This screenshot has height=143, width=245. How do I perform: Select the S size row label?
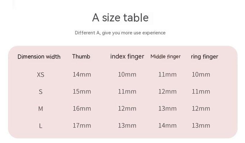click(41, 92)
